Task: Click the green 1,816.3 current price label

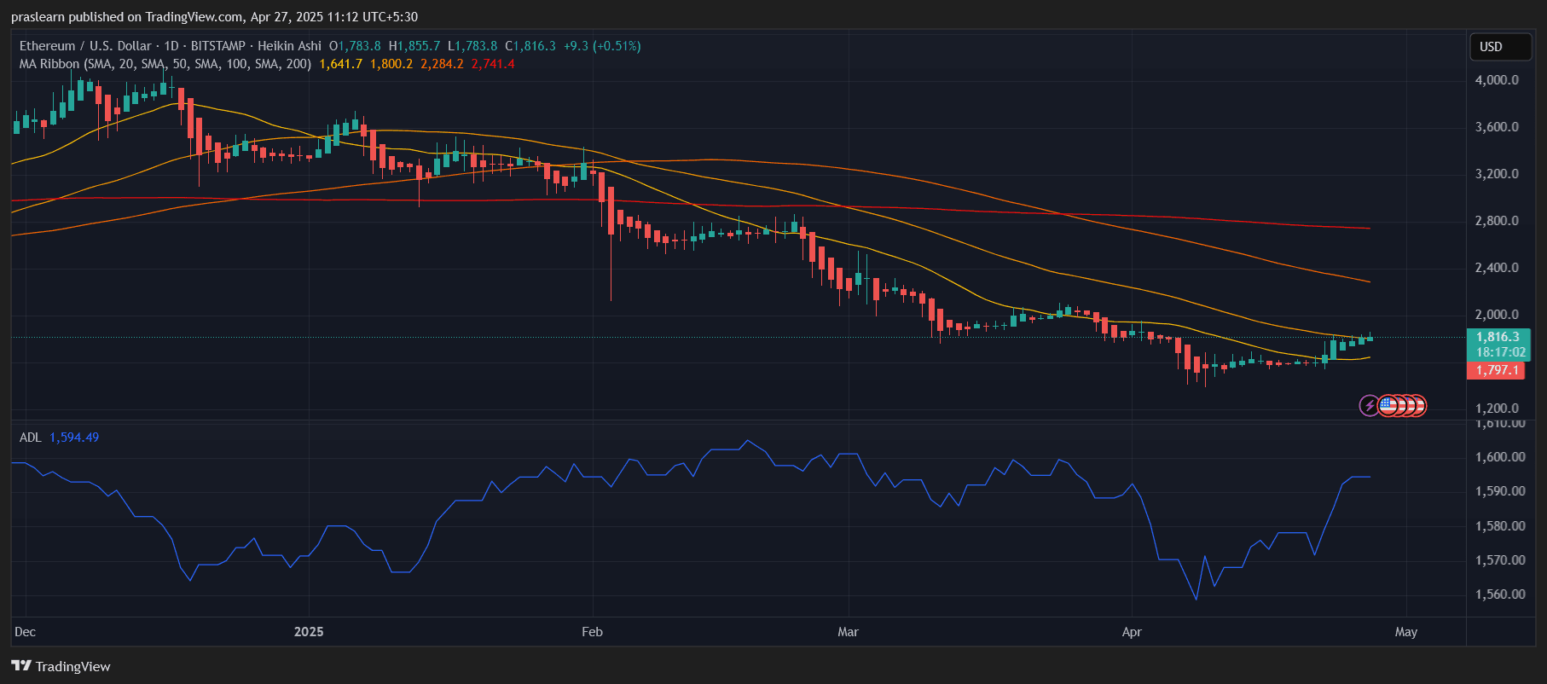Action: coord(1498,337)
